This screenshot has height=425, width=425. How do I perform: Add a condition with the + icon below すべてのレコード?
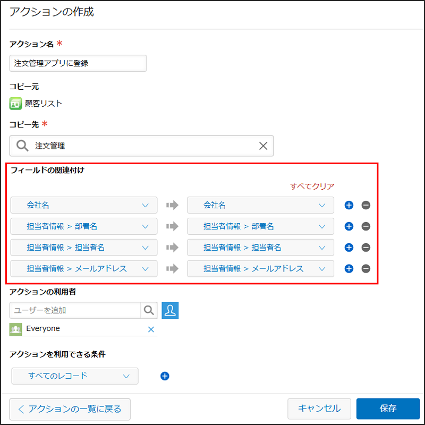click(165, 376)
